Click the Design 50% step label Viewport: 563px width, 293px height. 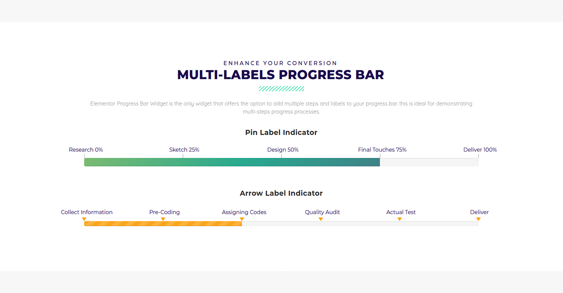[x=283, y=150]
